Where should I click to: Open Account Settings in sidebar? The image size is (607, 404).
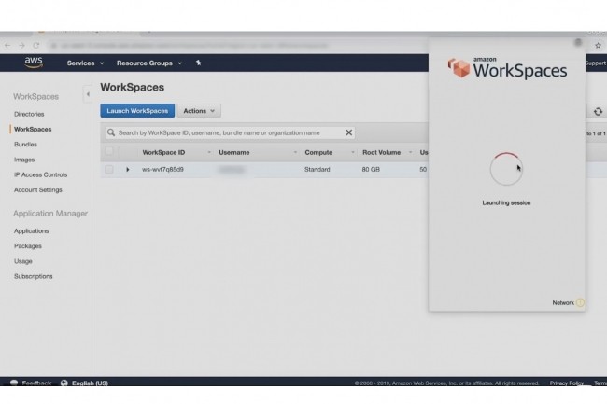pyautogui.click(x=38, y=189)
